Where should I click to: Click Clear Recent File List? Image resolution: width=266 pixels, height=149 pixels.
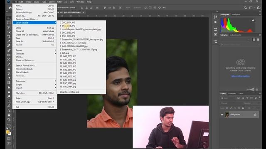pyautogui.click(x=69, y=92)
